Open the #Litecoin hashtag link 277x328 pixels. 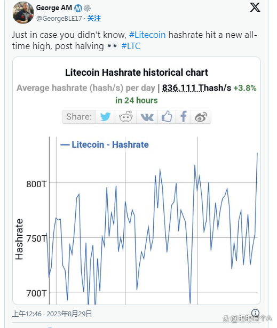(147, 35)
